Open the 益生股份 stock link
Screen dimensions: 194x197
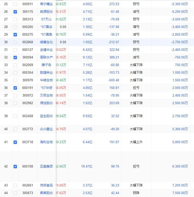pos(46,116)
